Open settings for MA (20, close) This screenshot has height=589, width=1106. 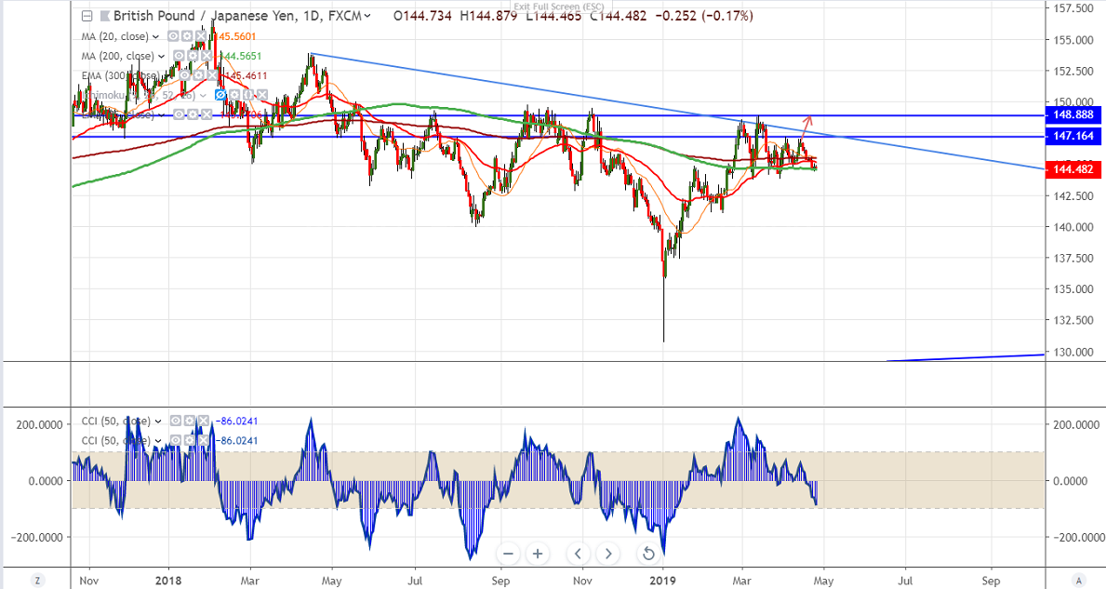[x=187, y=36]
